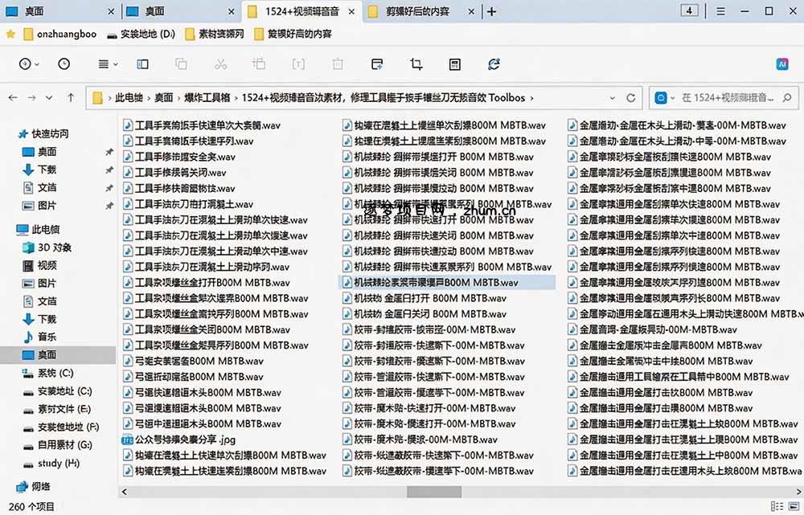The image size is (804, 515).
Task: Click the scrollbar left arrow
Action: click(x=124, y=492)
